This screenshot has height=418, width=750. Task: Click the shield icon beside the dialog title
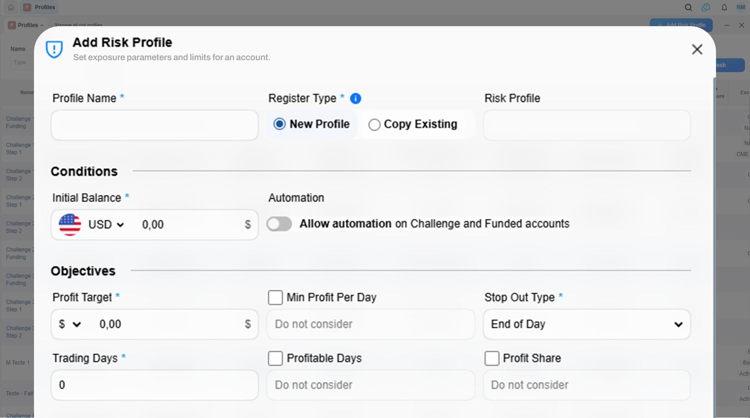point(54,49)
